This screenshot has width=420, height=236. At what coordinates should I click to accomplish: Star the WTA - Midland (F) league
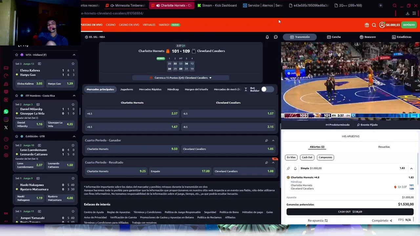point(17,55)
